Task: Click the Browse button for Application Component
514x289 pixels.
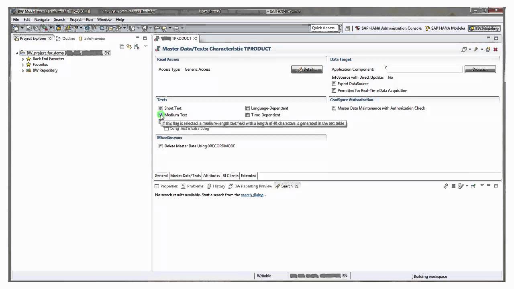Action: [x=480, y=69]
